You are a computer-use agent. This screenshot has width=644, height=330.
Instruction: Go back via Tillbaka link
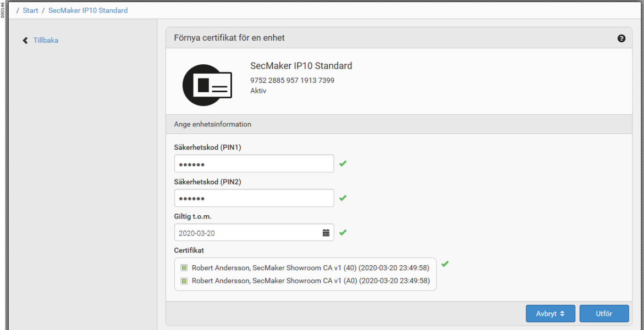click(46, 41)
